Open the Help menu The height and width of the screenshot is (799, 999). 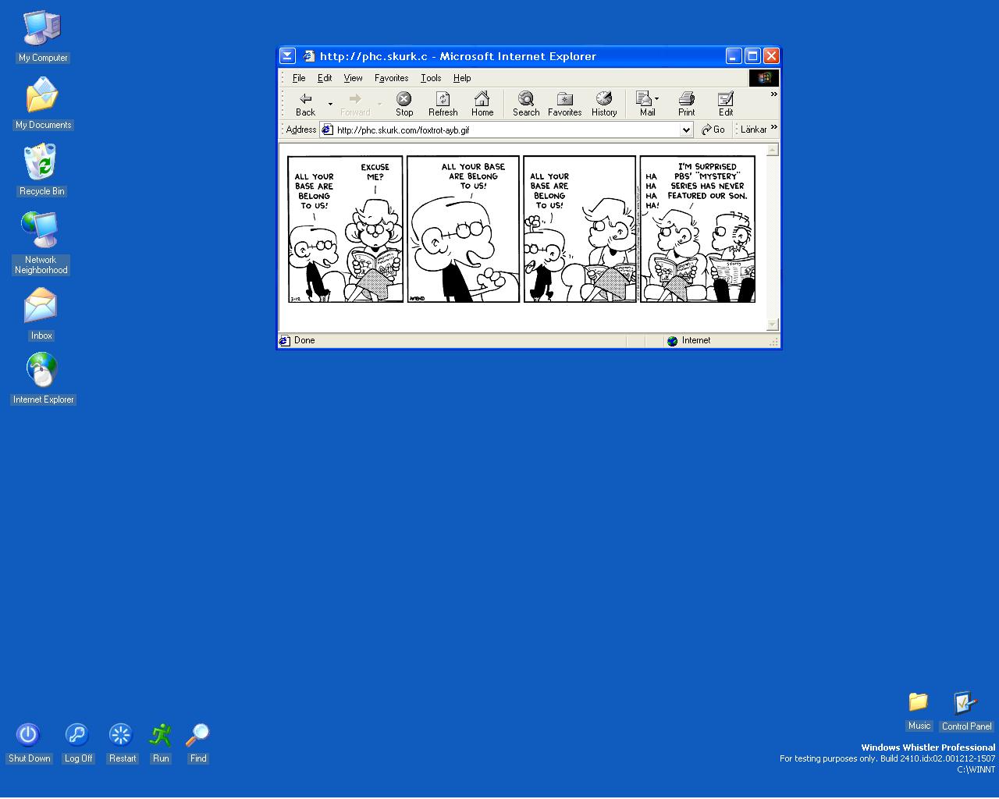click(462, 78)
